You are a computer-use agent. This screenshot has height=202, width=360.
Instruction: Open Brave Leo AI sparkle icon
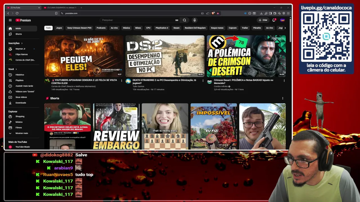pyautogui.click(x=279, y=13)
